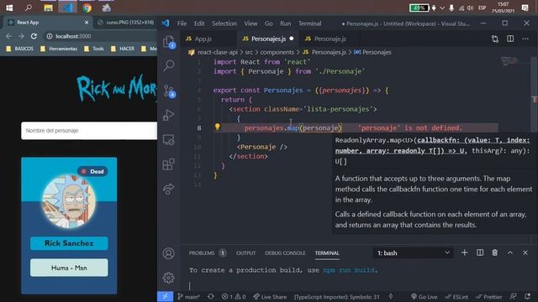Open the Run menu

[285, 23]
